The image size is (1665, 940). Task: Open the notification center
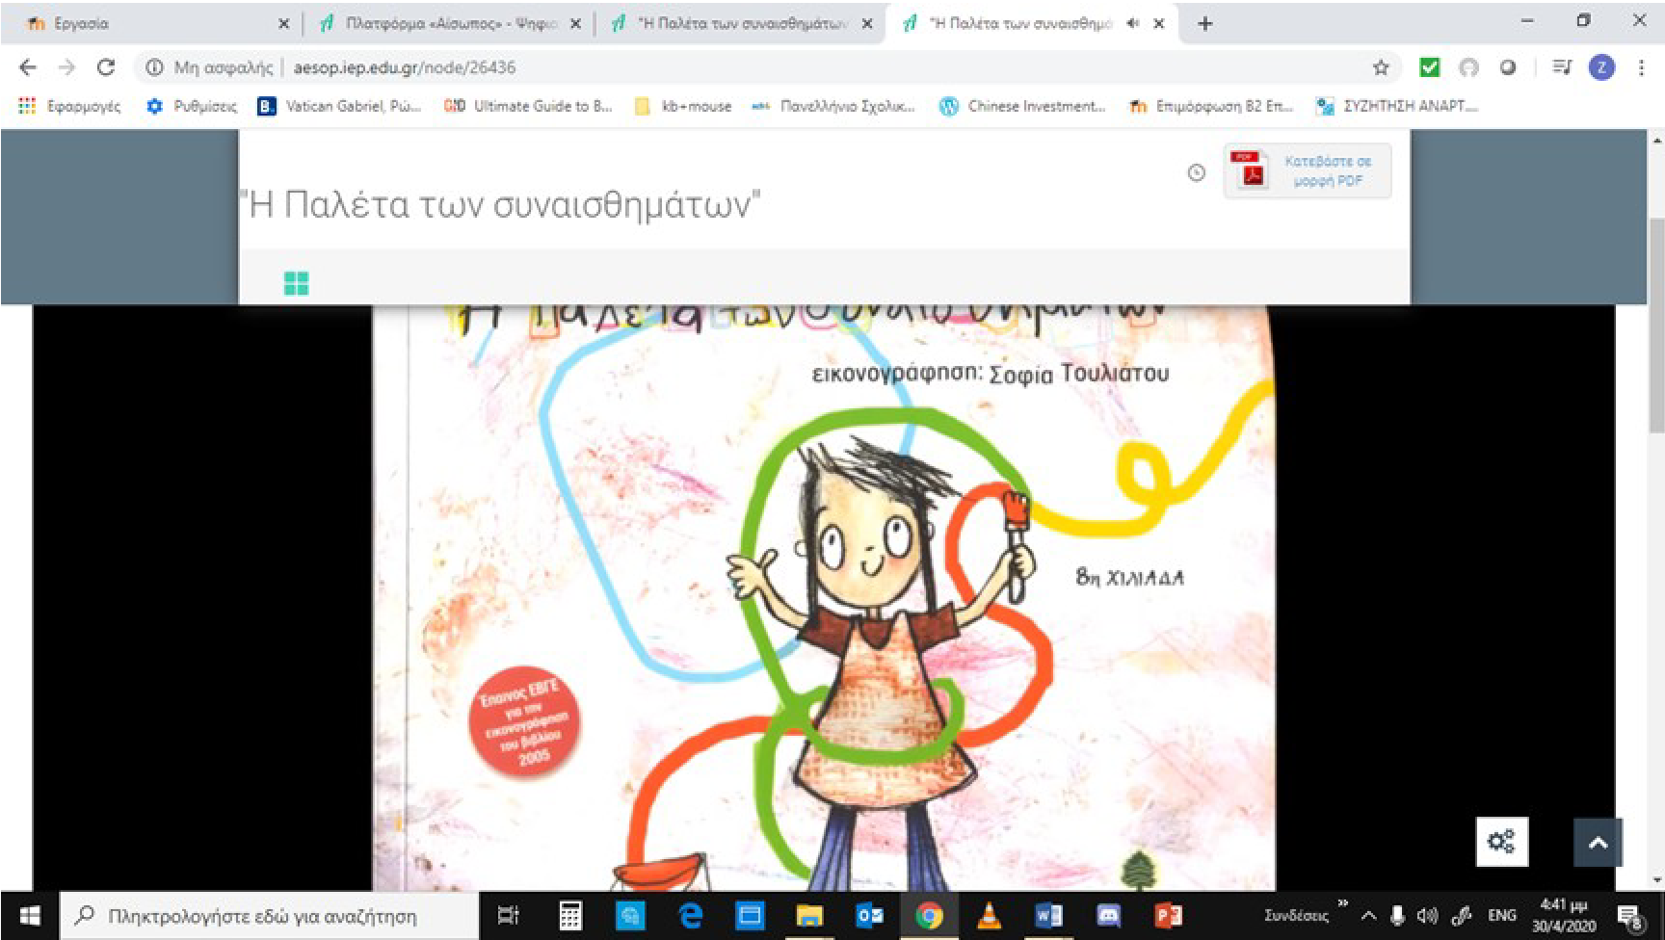pyautogui.click(x=1630, y=916)
